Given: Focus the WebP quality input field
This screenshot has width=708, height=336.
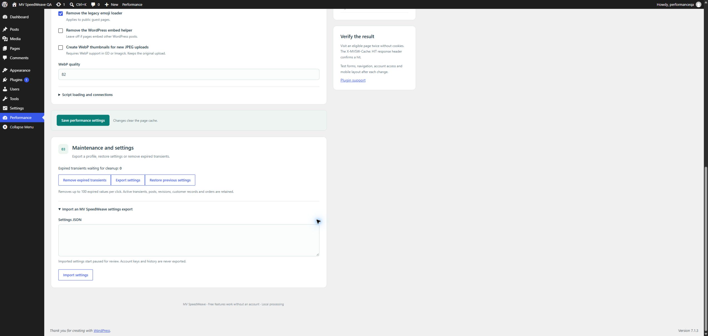Looking at the screenshot, I should 189,75.
